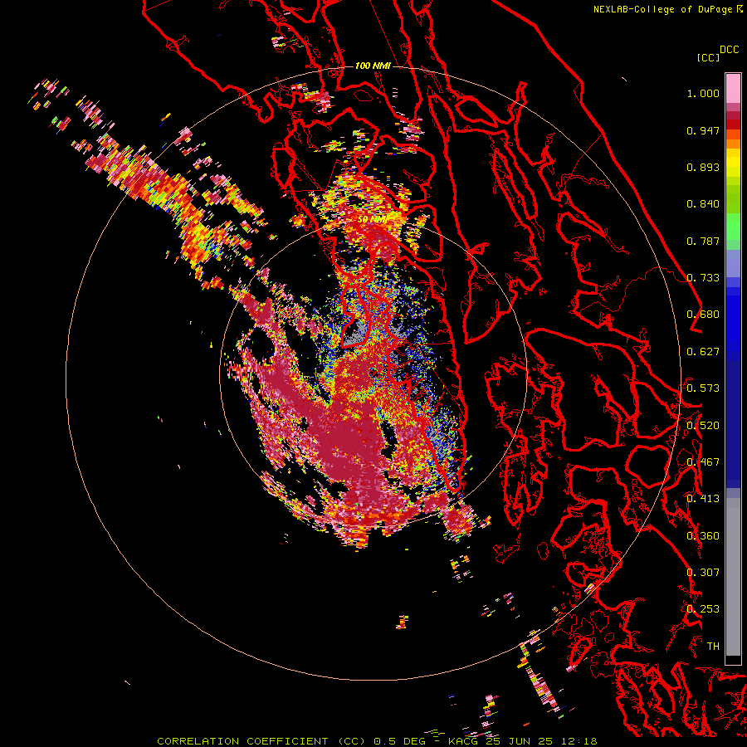Select the 0.307 legend value
747x747 pixels.
point(703,573)
